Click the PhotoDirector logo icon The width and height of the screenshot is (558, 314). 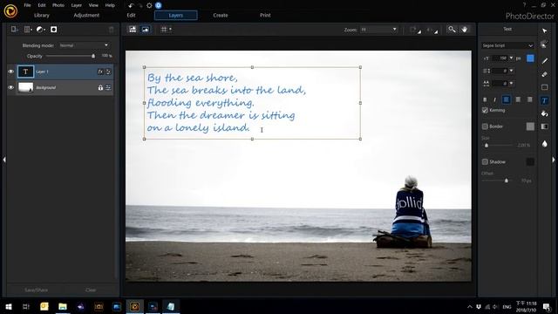(x=11, y=11)
